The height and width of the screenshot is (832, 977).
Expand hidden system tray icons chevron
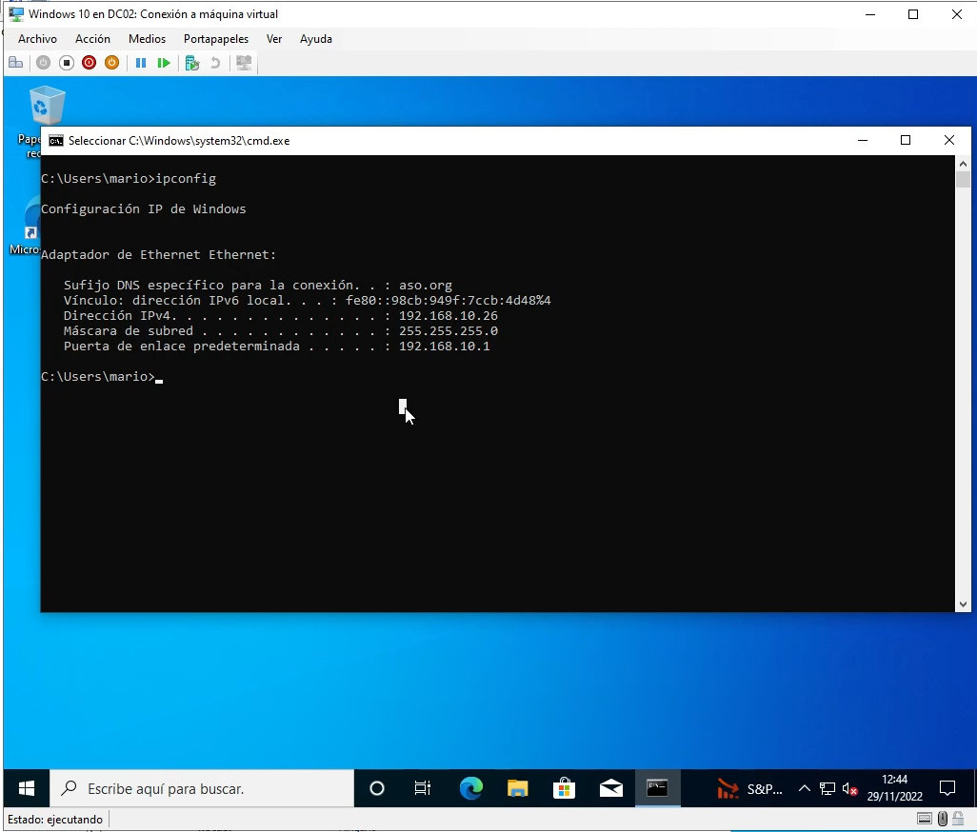[804, 789]
